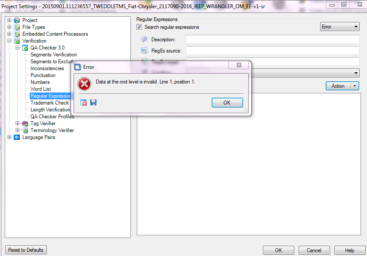
Task: Collapse the Verification tree node
Action: pos(9,41)
